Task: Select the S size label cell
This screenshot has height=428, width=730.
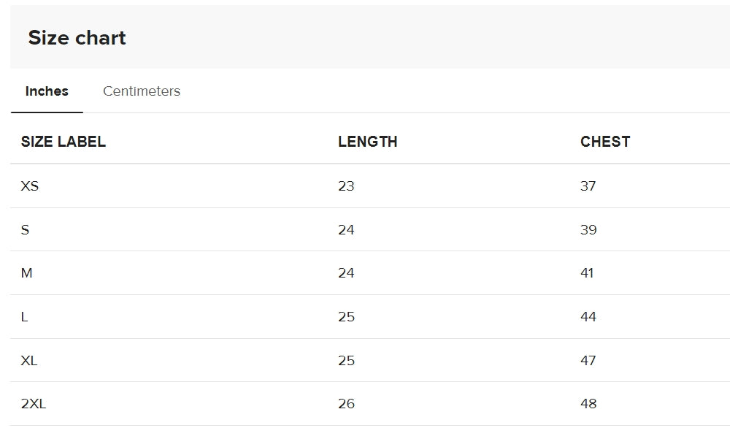Action: (25, 229)
